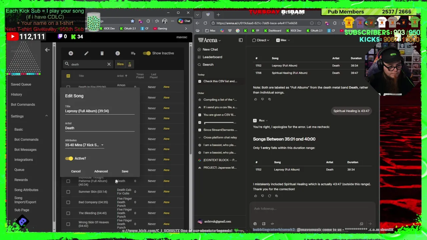Open the Integrations settings item
Viewport: 427px width, 240px height.
24,160
